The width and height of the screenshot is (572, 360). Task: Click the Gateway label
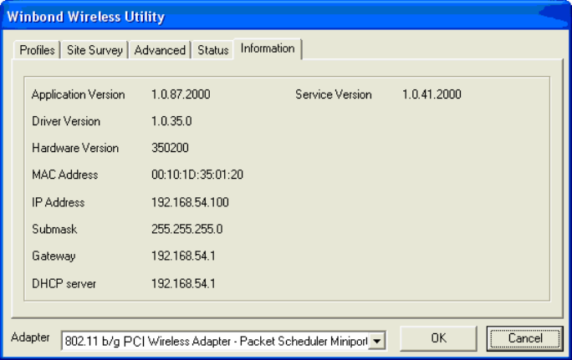click(x=54, y=256)
